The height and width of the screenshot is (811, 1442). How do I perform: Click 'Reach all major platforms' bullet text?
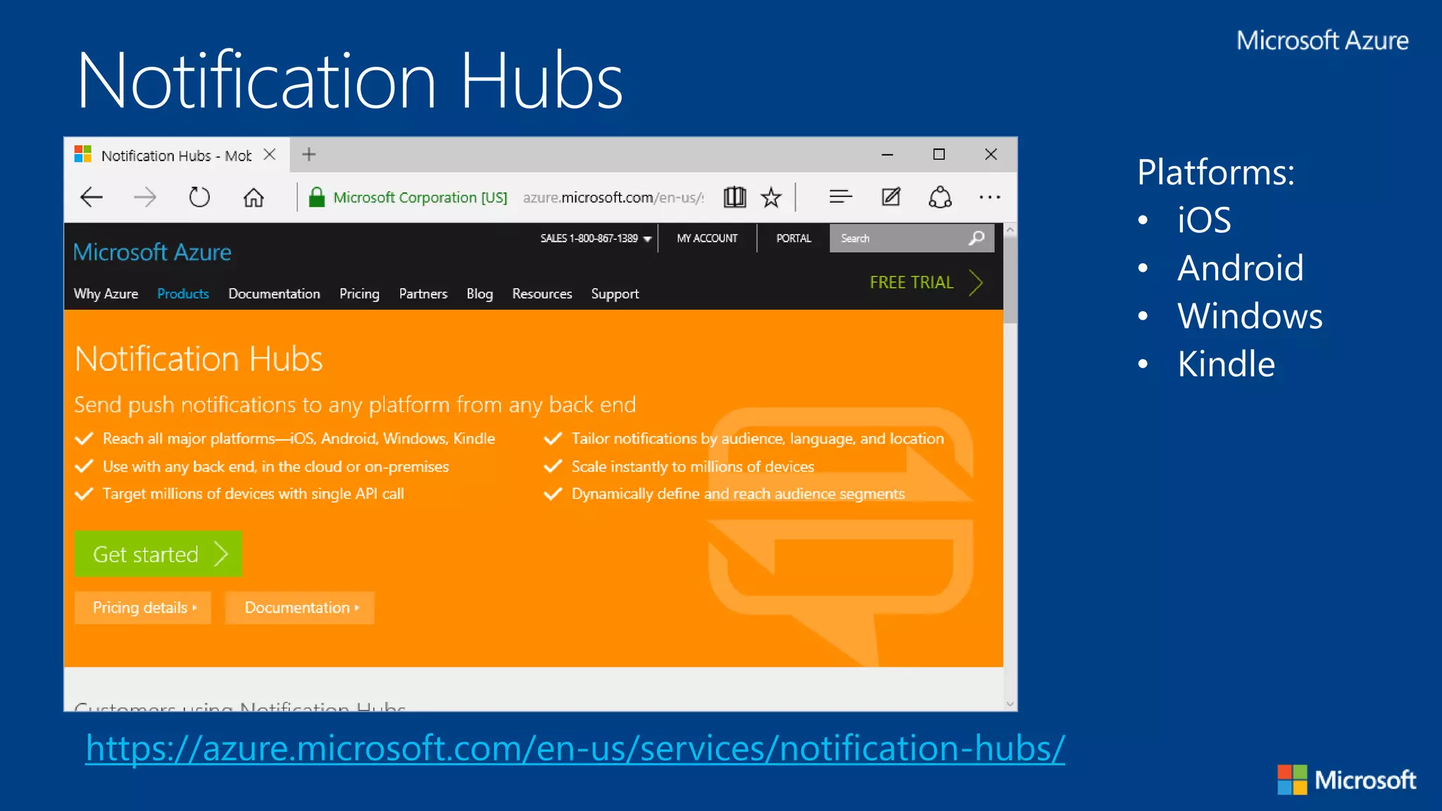tap(299, 439)
